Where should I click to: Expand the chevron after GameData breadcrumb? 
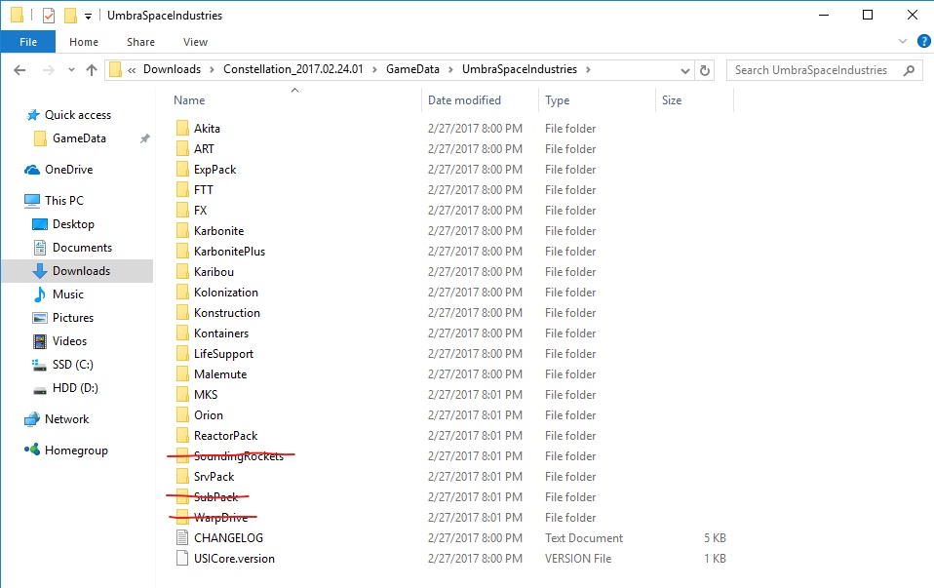[x=451, y=69]
